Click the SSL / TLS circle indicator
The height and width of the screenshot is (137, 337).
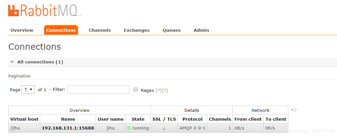(x=164, y=128)
